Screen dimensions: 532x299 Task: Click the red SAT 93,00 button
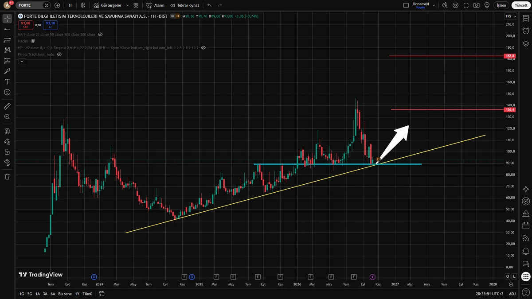click(26, 25)
